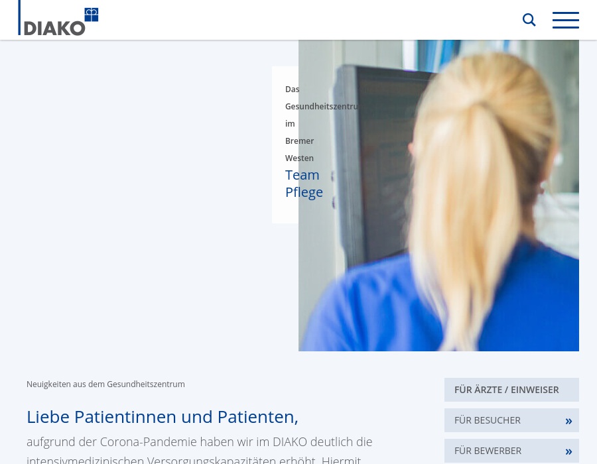Click Neuigkeiten aus dem Gesundheitszentrum
Screen dimensions: 597x464
[105, 384]
